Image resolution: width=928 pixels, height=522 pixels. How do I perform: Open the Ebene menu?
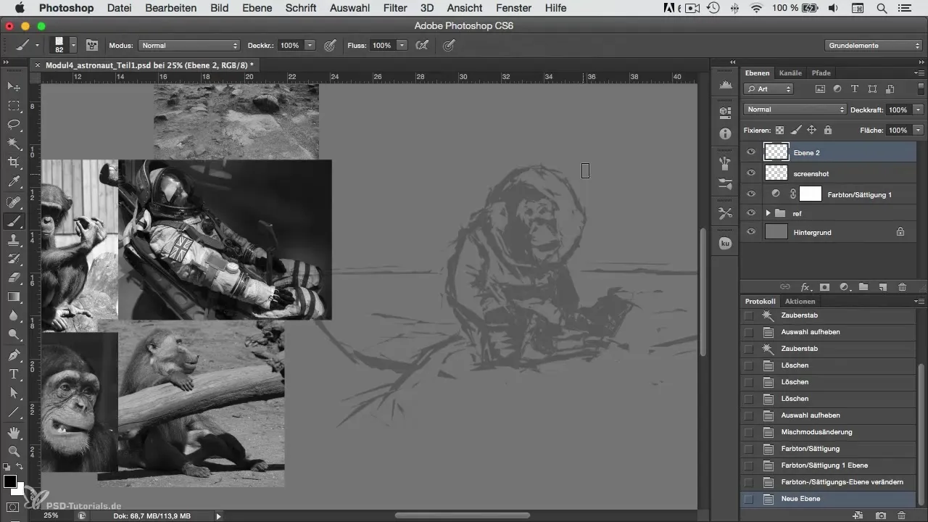(x=257, y=8)
